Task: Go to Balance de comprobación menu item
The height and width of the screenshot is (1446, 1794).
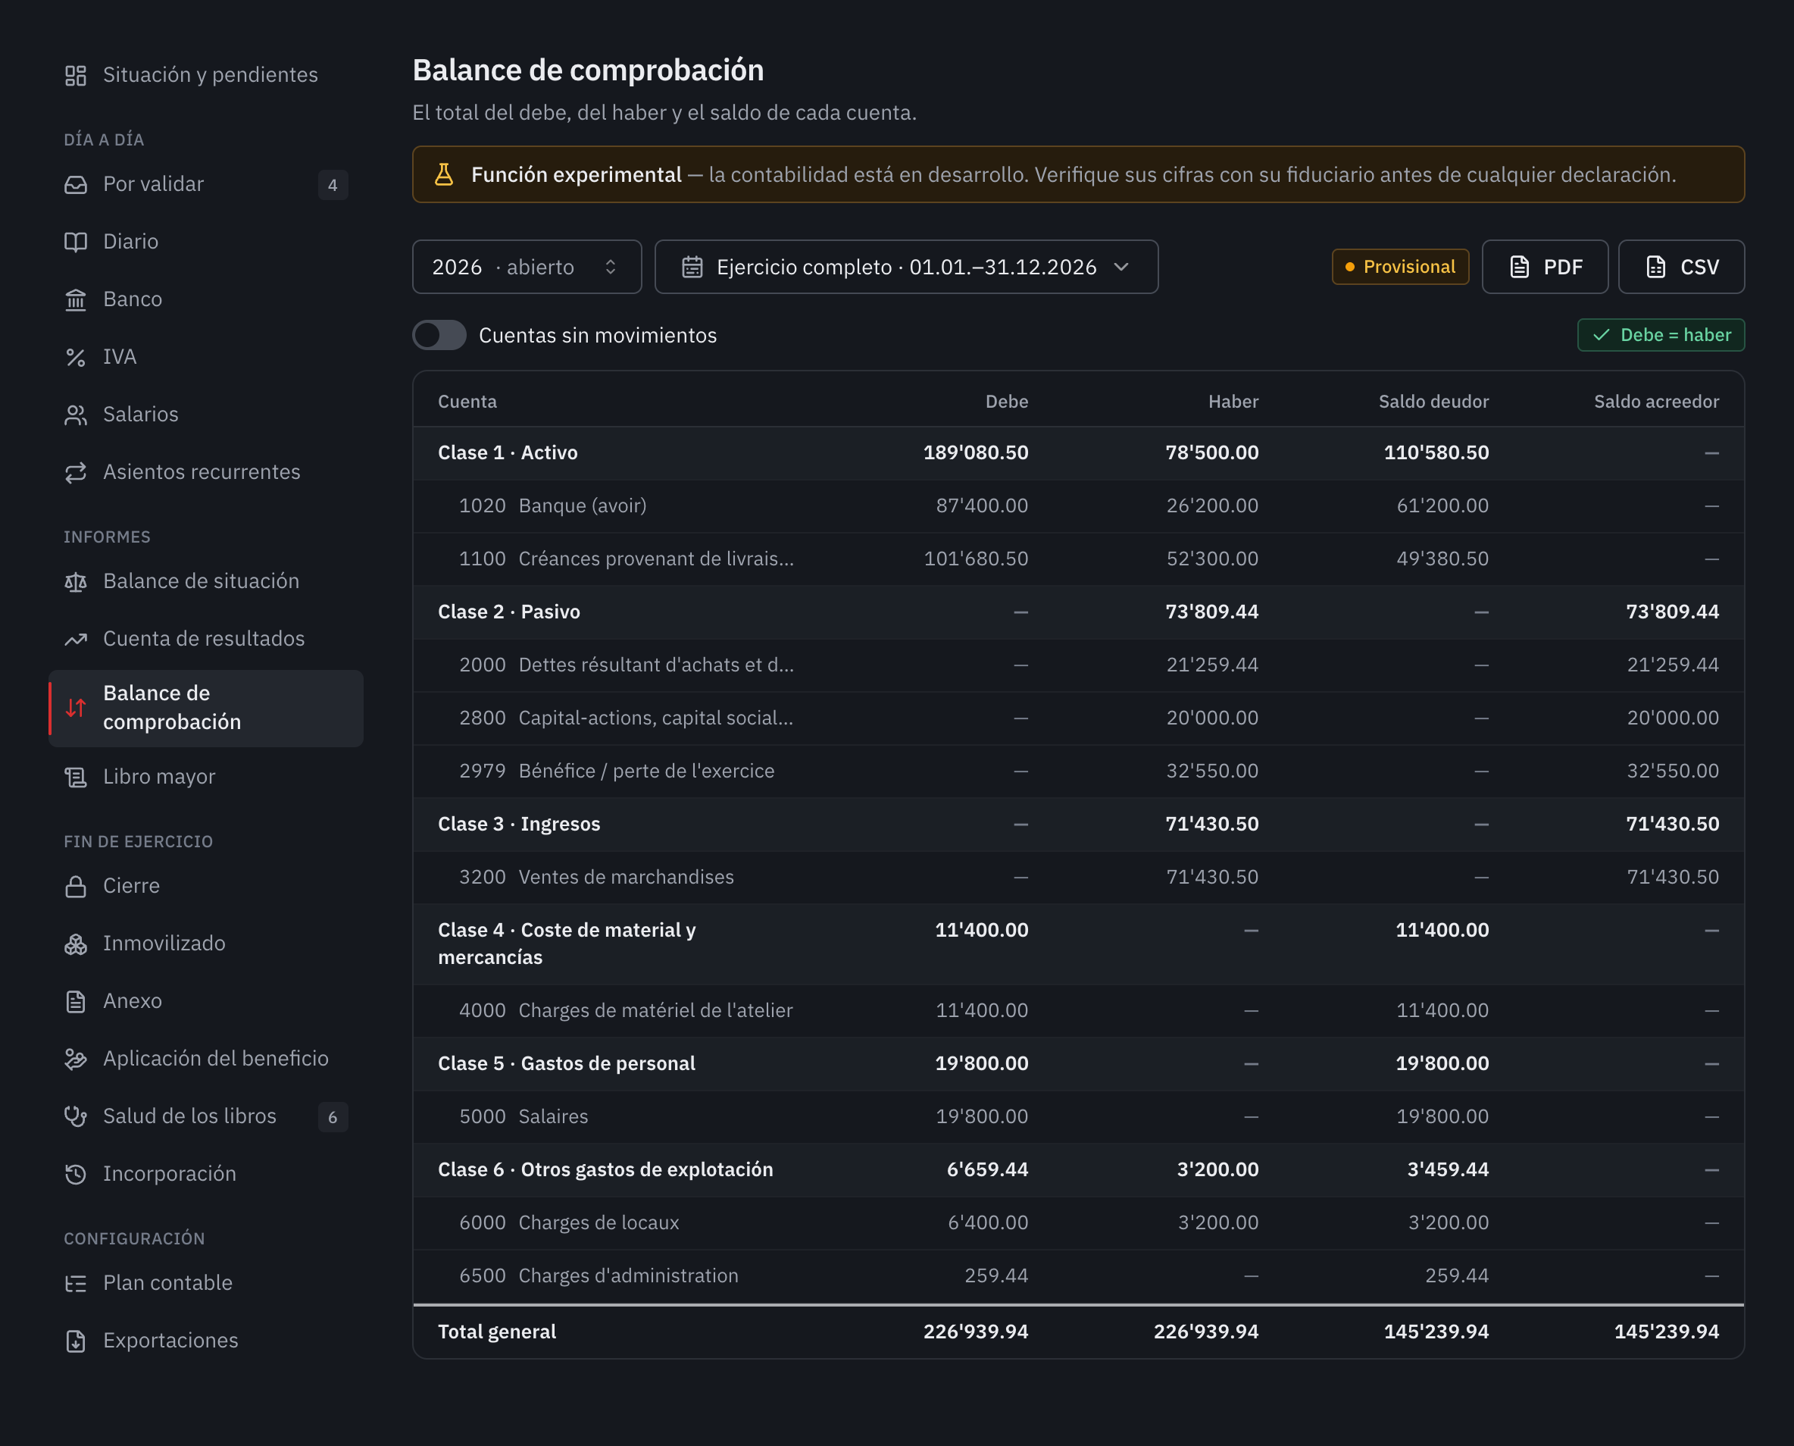Action: point(207,708)
